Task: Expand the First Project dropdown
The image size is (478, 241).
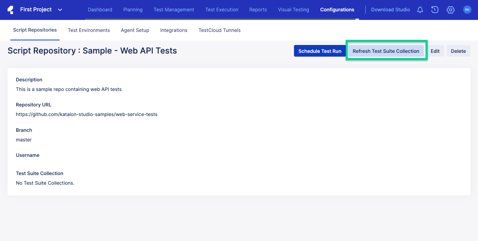Action: tap(60, 10)
